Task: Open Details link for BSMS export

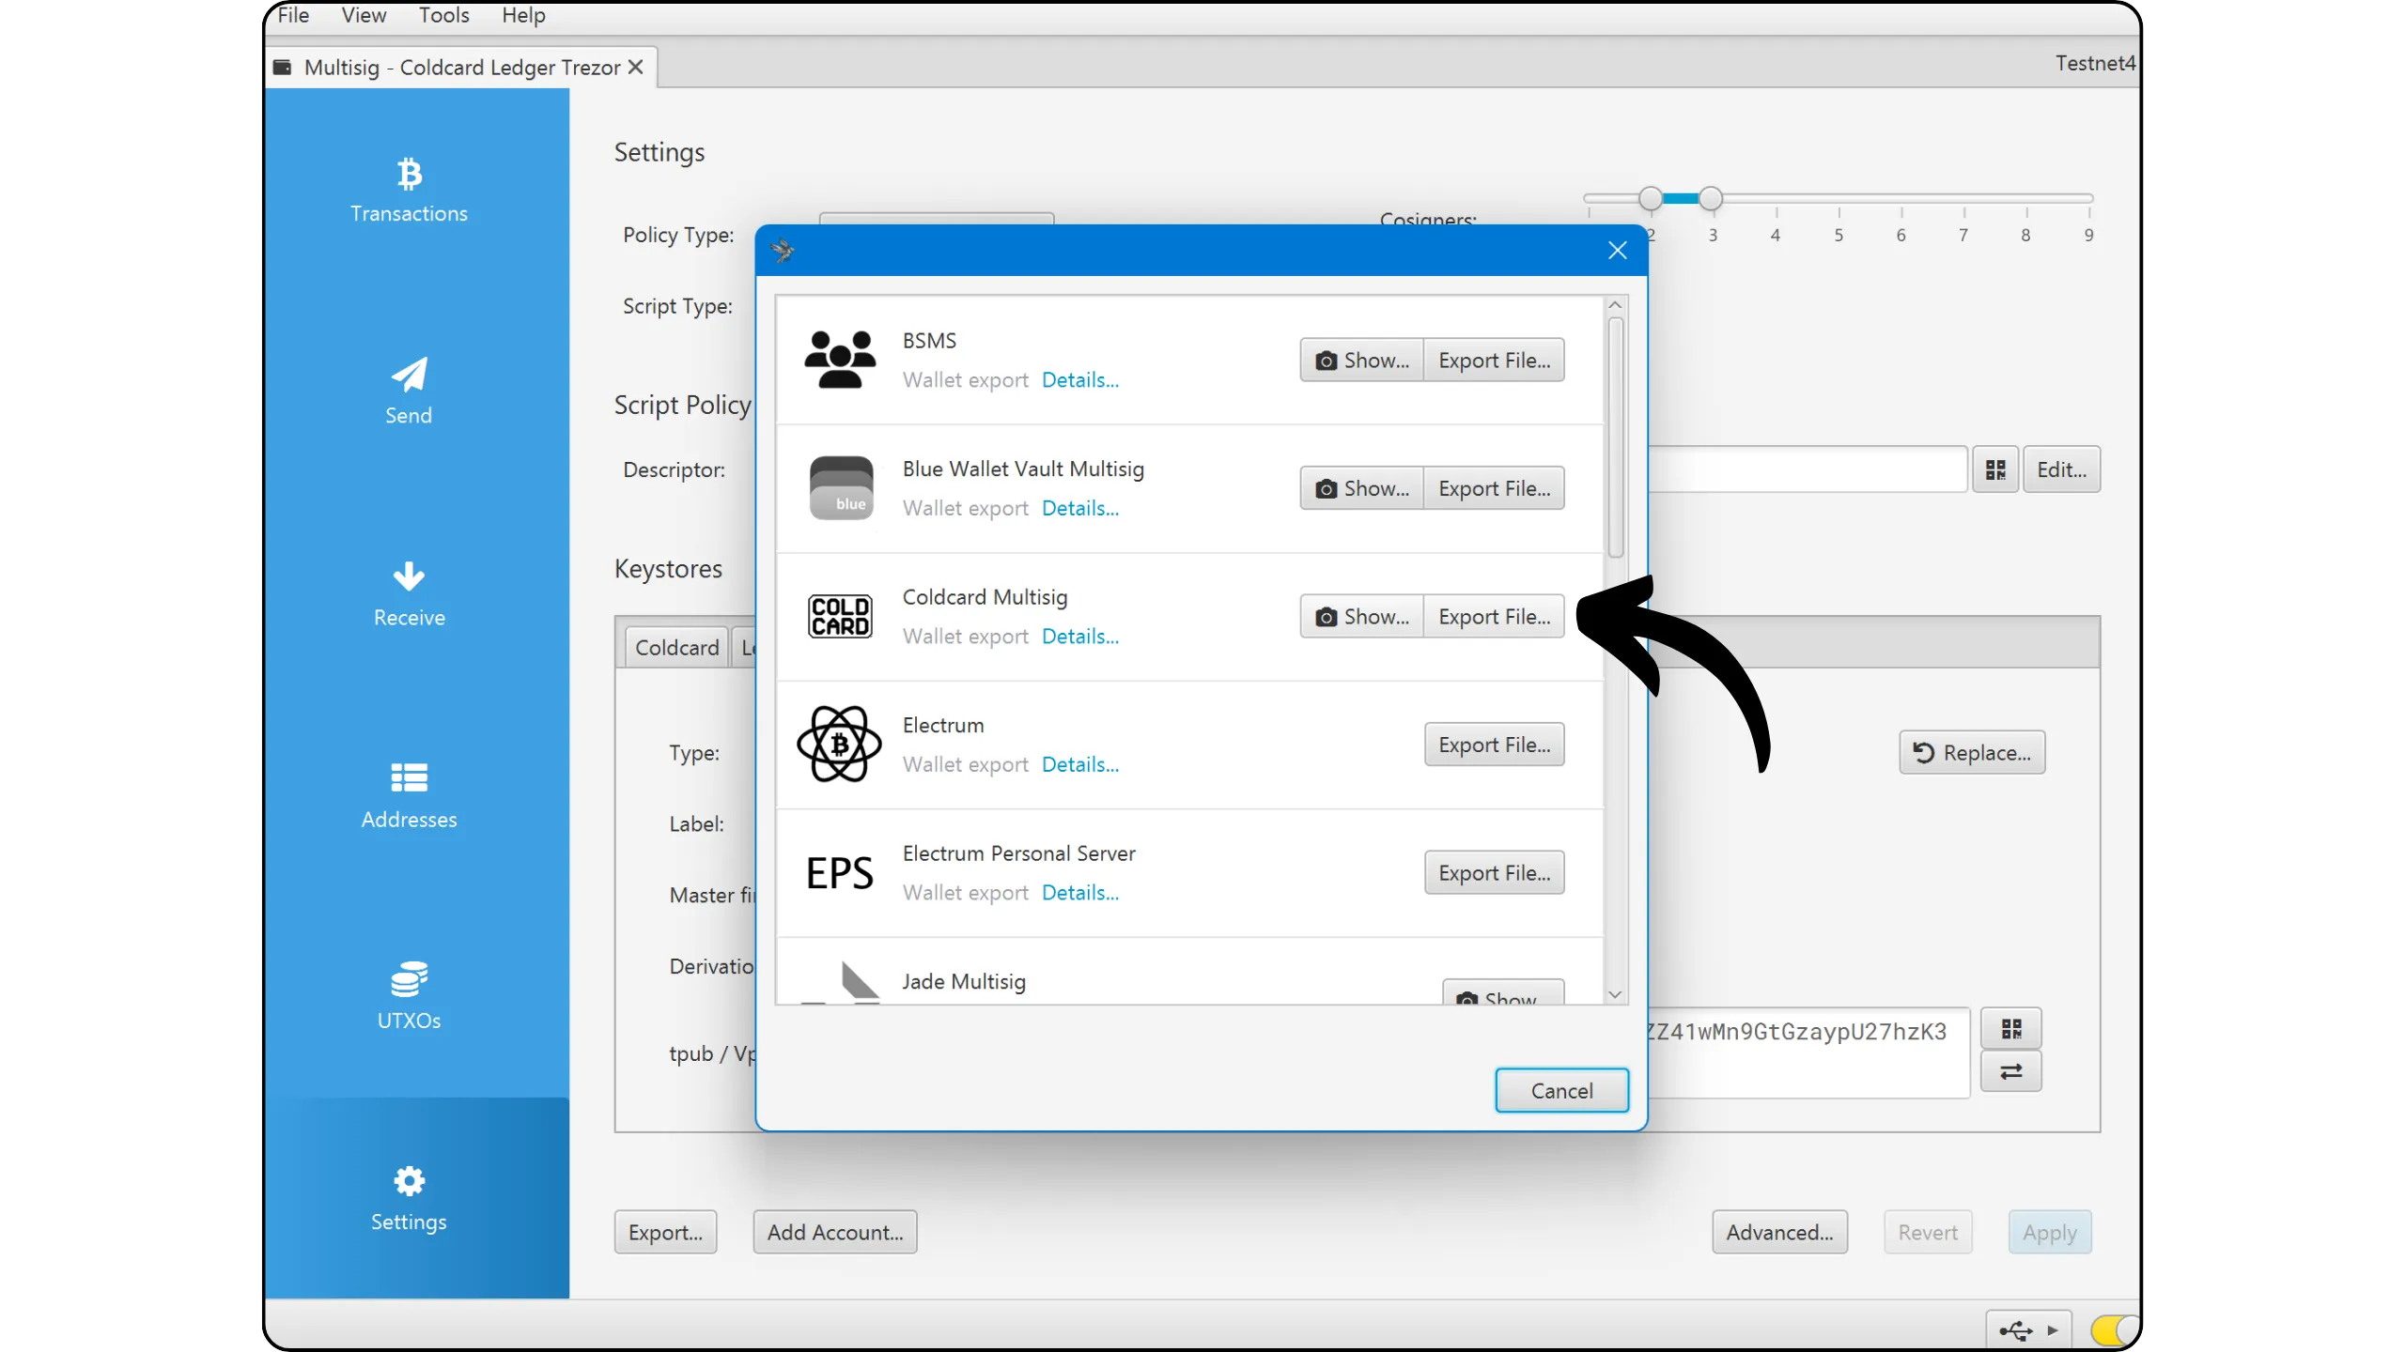Action: pos(1080,380)
